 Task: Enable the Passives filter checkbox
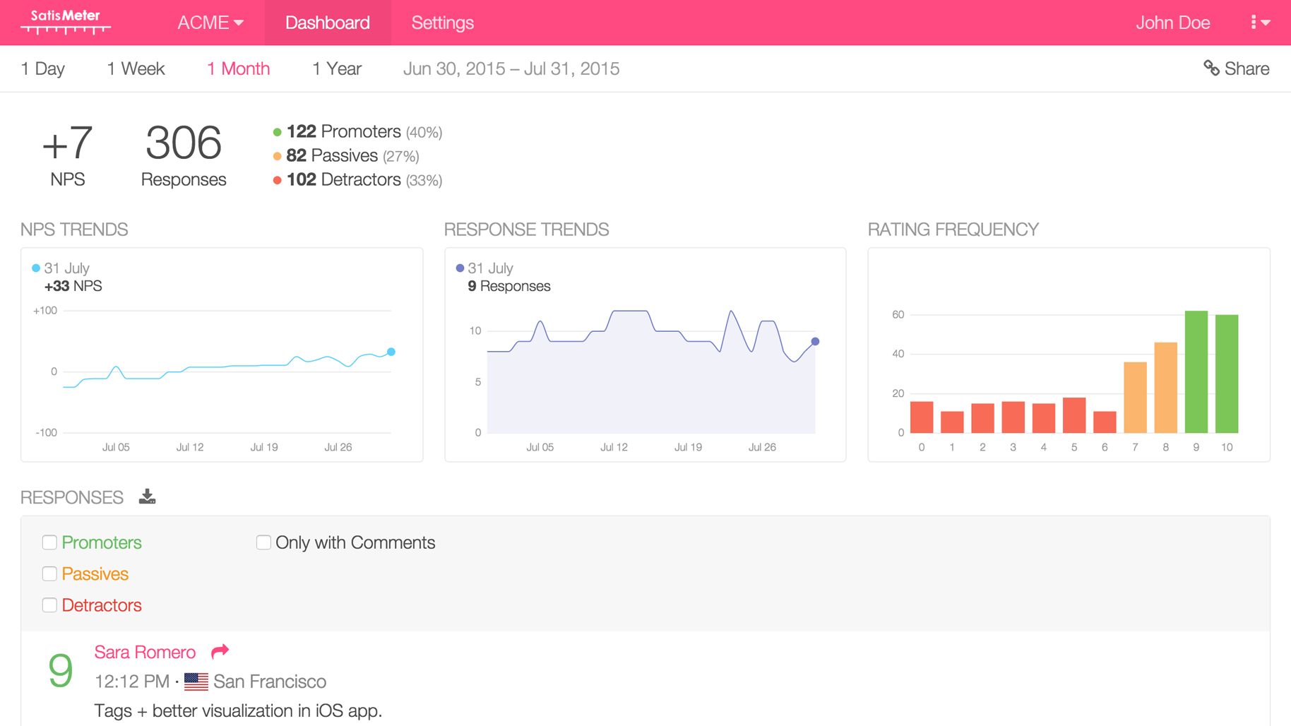[x=49, y=573]
